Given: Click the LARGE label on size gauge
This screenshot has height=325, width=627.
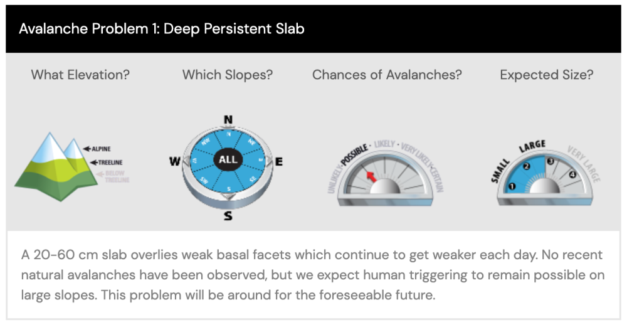Looking at the screenshot, I should (x=532, y=146).
